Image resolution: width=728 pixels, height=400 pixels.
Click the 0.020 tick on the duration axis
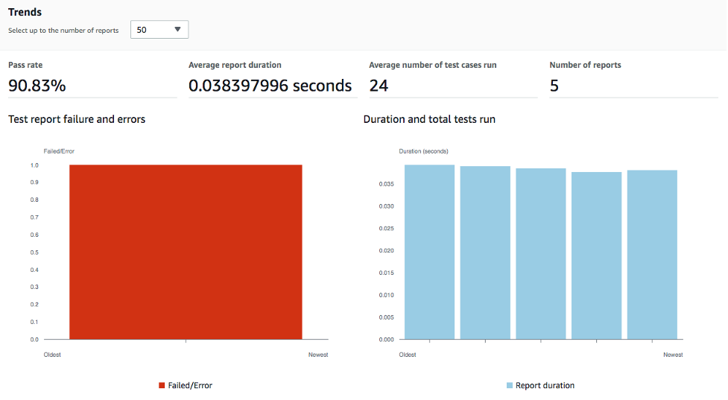click(386, 250)
